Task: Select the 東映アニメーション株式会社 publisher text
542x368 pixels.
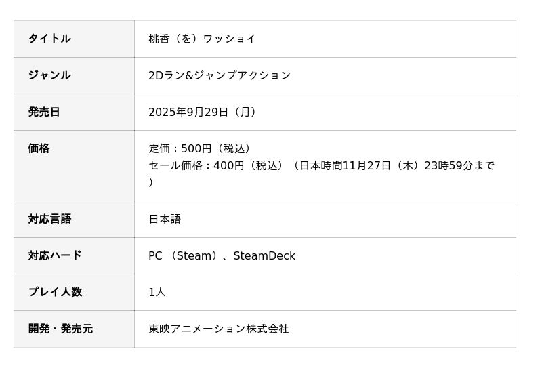Action: tap(219, 329)
